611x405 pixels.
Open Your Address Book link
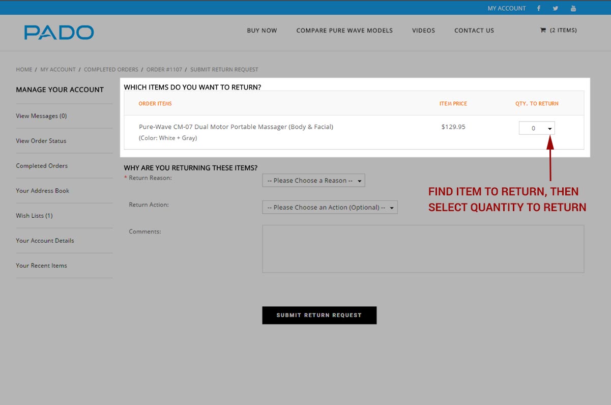[x=42, y=191]
